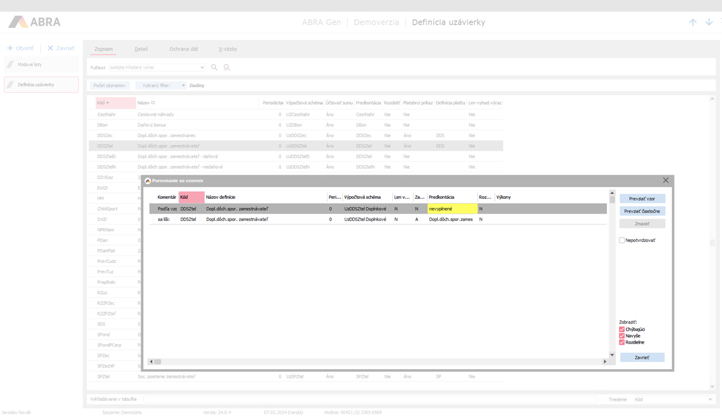The height and width of the screenshot is (416, 722).
Task: Click the up arrow in top right
Action: point(693,22)
